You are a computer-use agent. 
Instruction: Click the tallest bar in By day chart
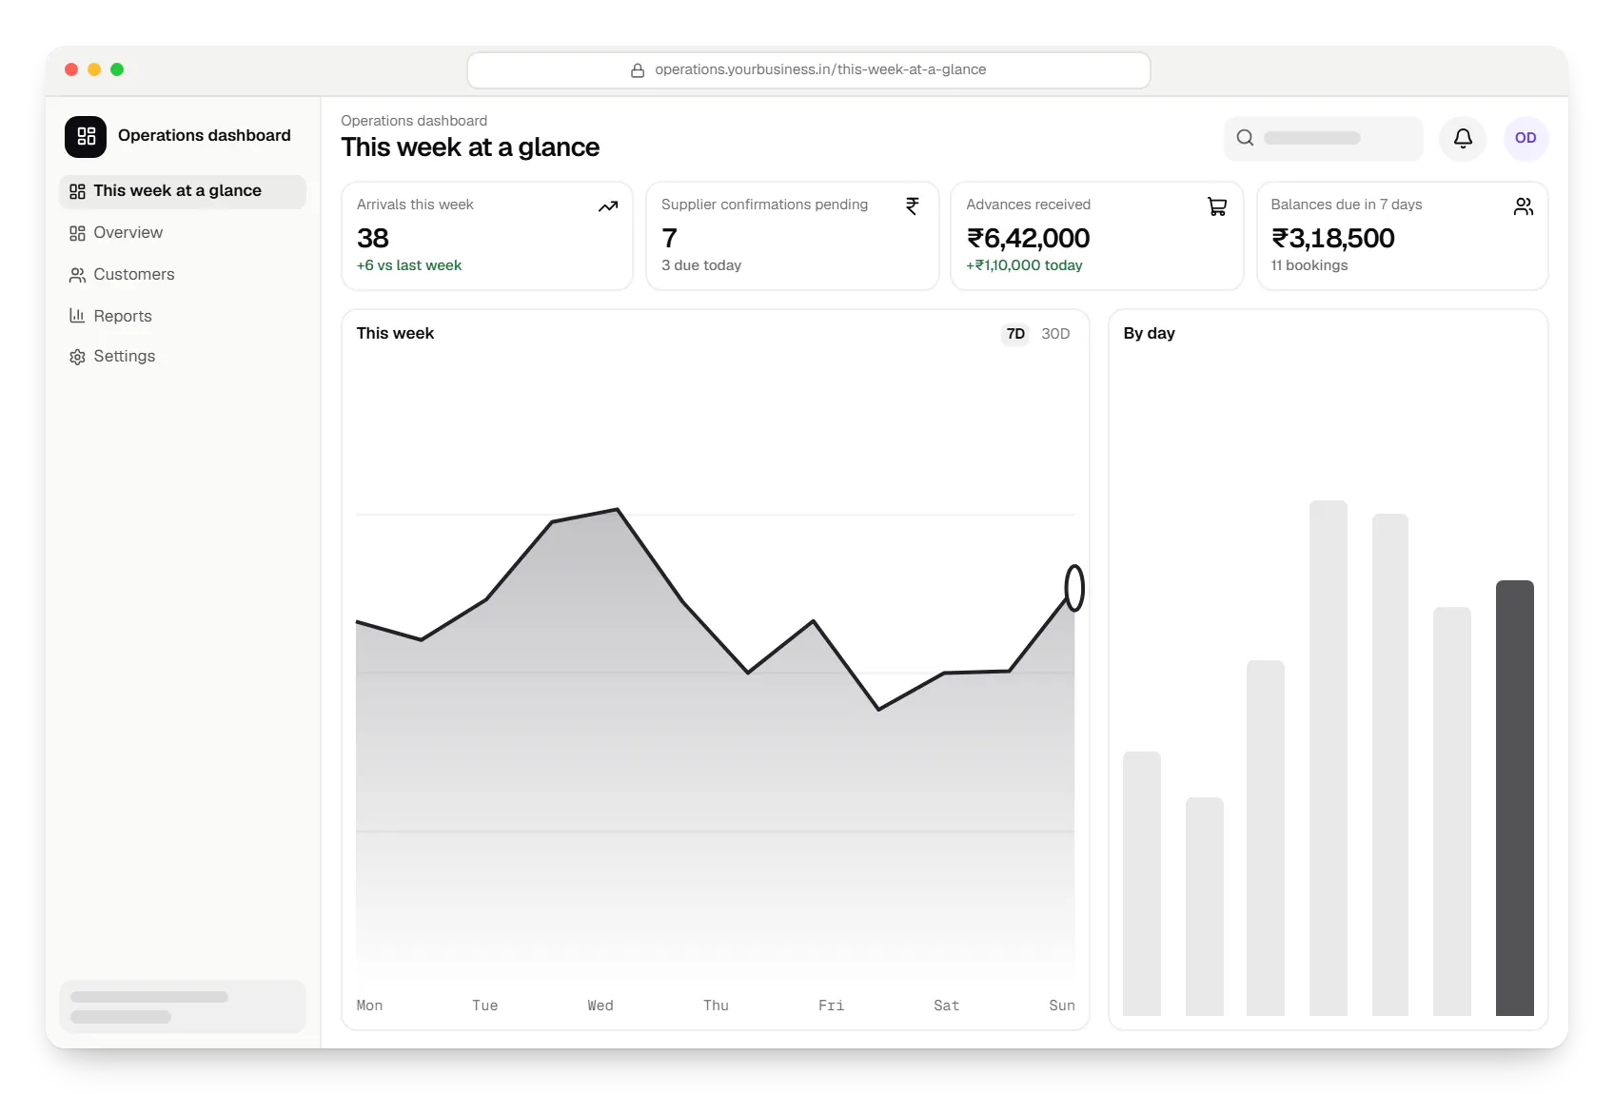coord(1329,758)
